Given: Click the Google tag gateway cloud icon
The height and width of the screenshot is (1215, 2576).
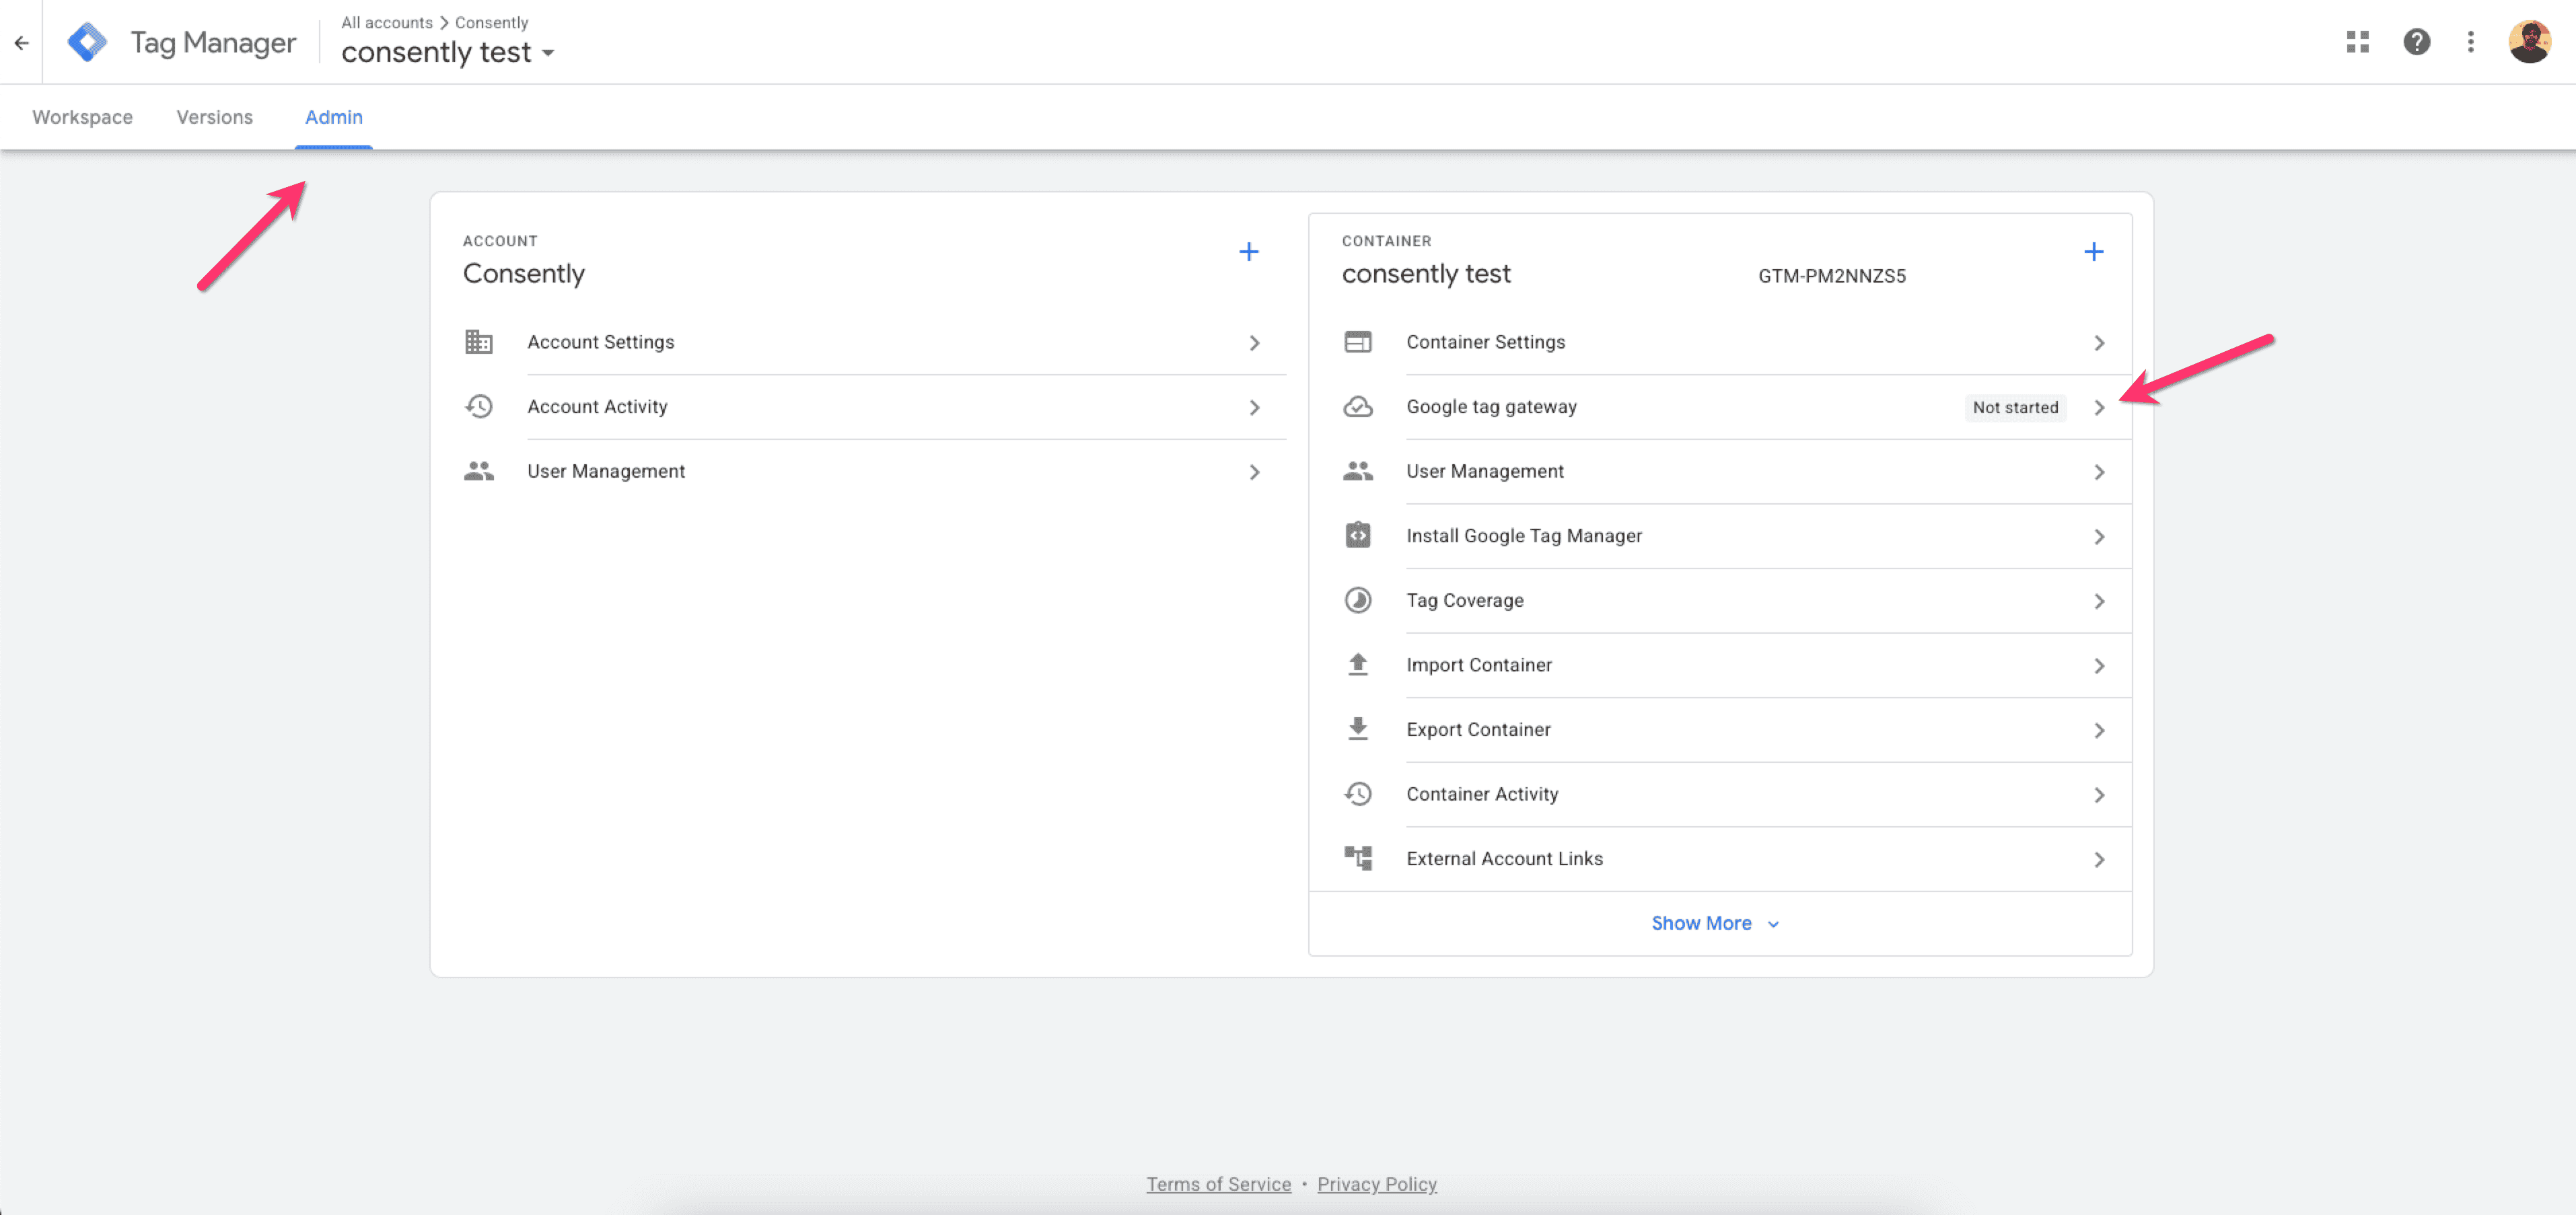Looking at the screenshot, I should pyautogui.click(x=1357, y=407).
